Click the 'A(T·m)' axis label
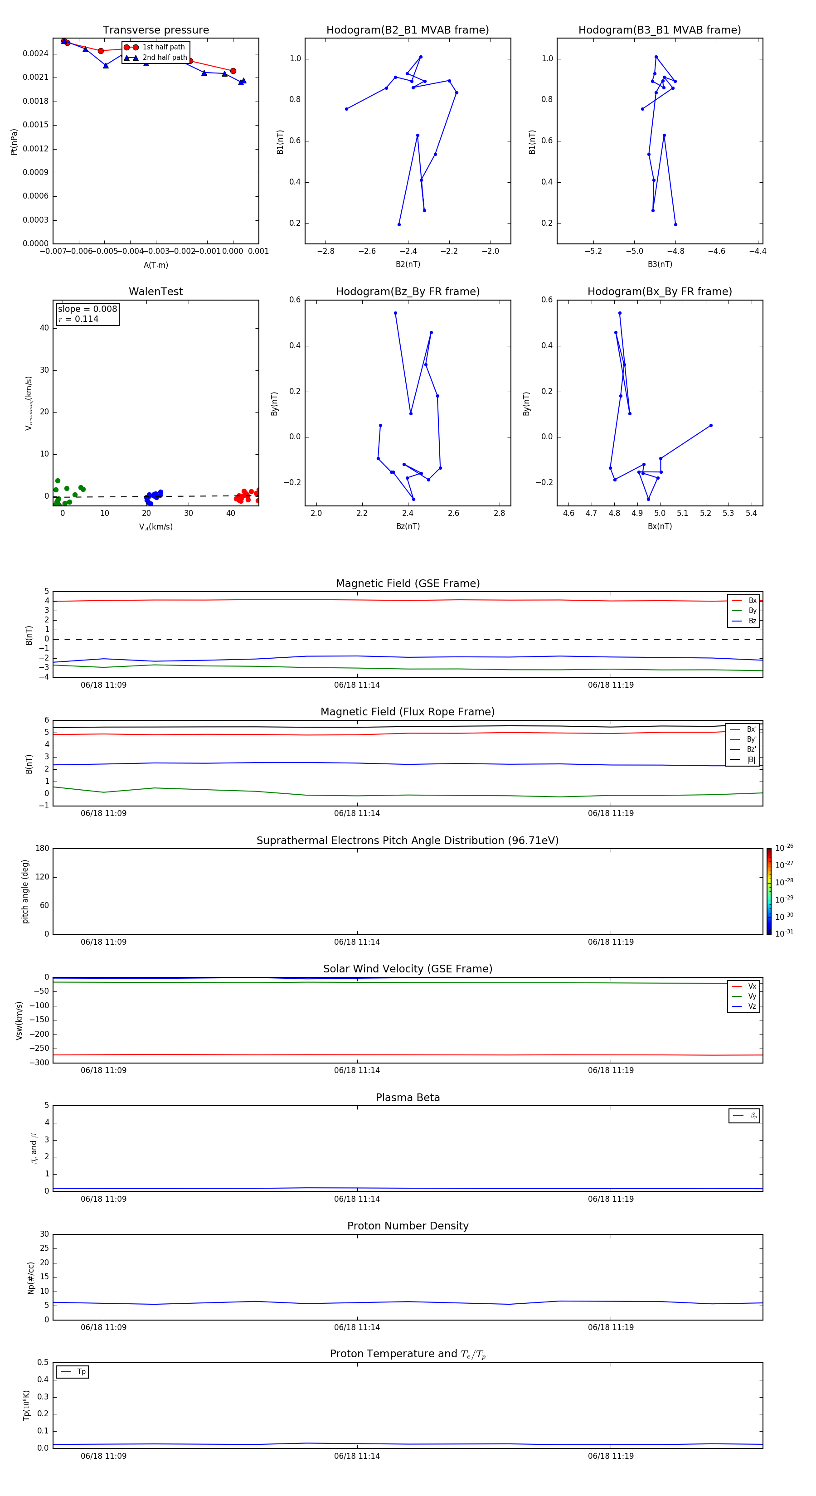The image size is (816, 1496). (x=155, y=265)
